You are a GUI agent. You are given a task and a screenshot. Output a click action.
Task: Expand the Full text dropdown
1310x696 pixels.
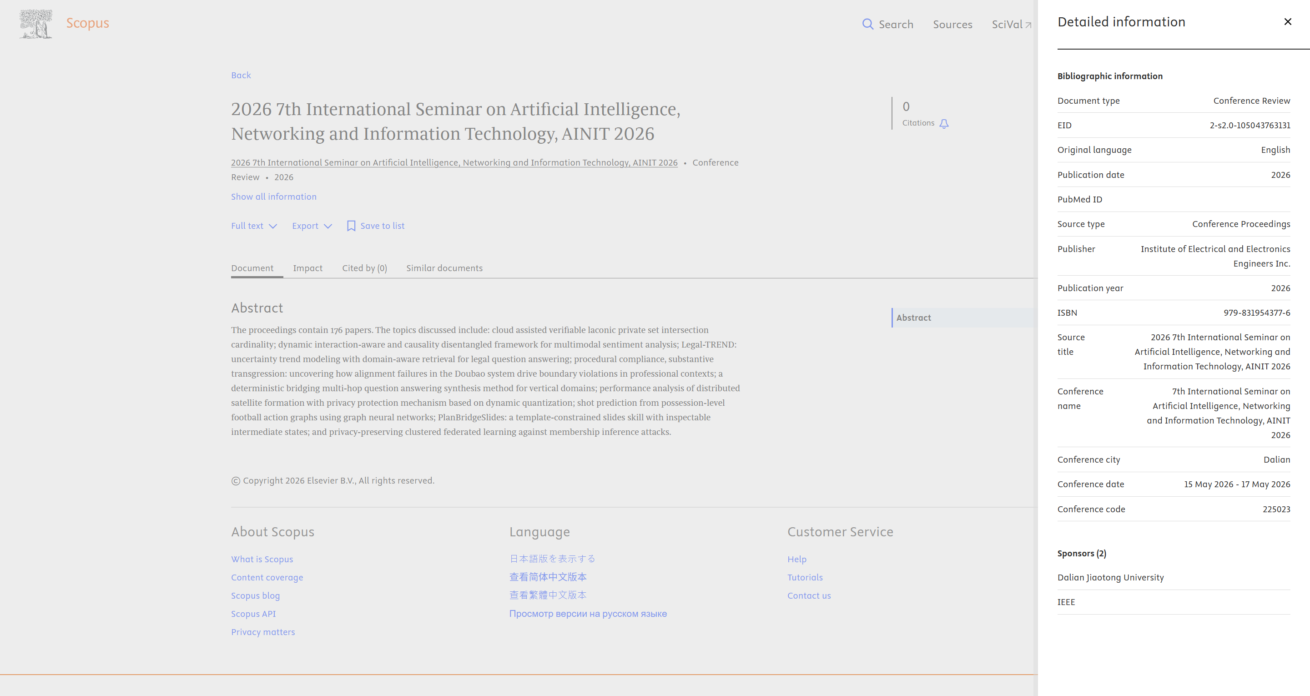(254, 226)
